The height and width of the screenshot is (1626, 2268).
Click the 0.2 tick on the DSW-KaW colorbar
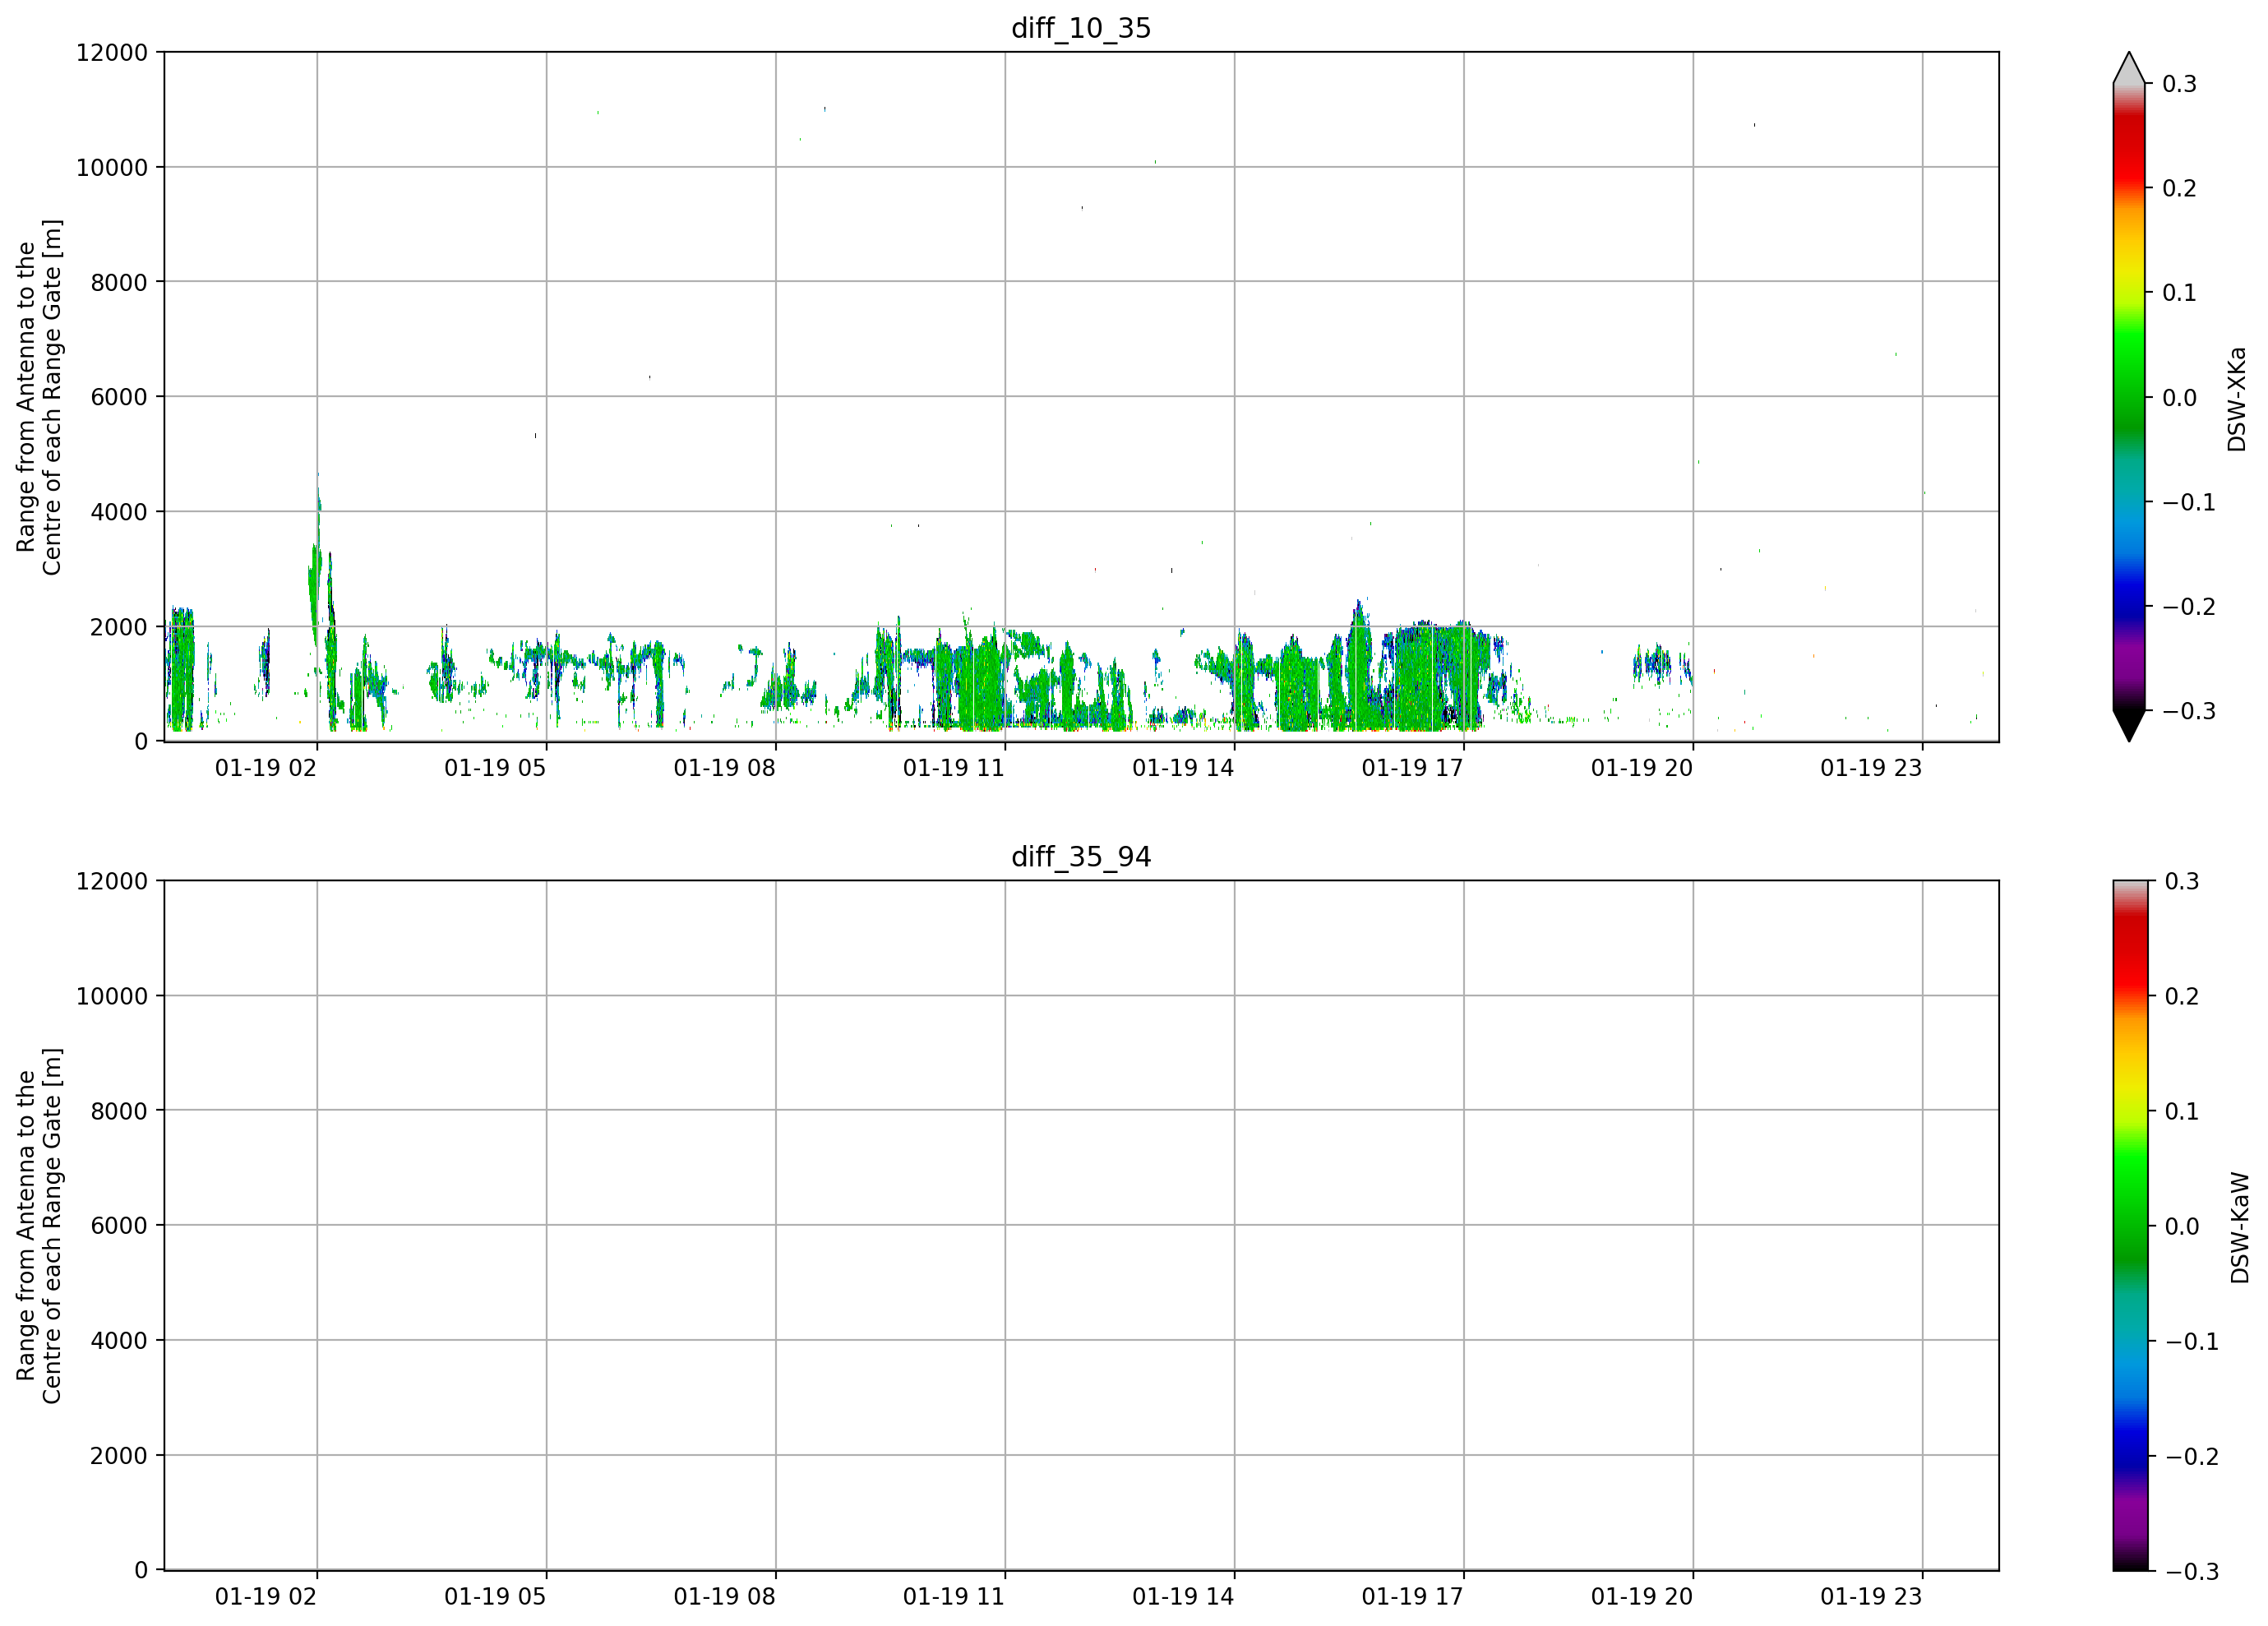tap(2182, 996)
